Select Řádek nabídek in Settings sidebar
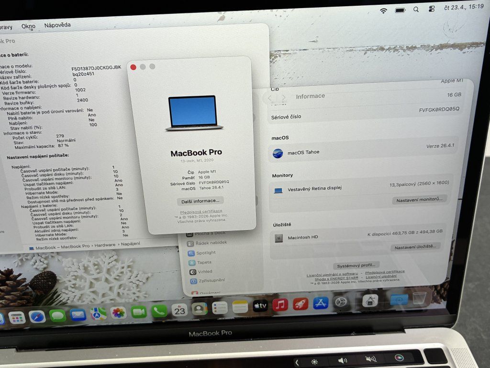This screenshot has height=368, width=490. coord(208,243)
